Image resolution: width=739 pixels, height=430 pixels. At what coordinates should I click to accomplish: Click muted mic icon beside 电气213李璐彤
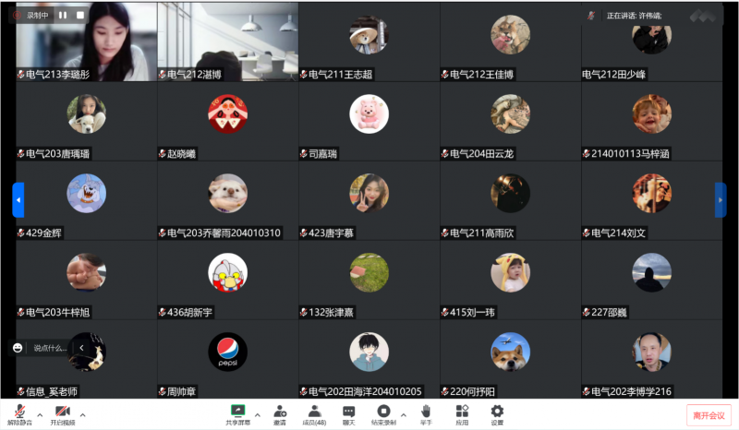coord(20,75)
